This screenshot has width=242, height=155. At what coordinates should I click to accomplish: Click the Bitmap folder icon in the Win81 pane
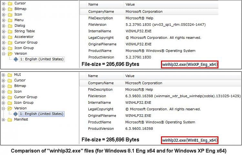click(x=10, y=86)
